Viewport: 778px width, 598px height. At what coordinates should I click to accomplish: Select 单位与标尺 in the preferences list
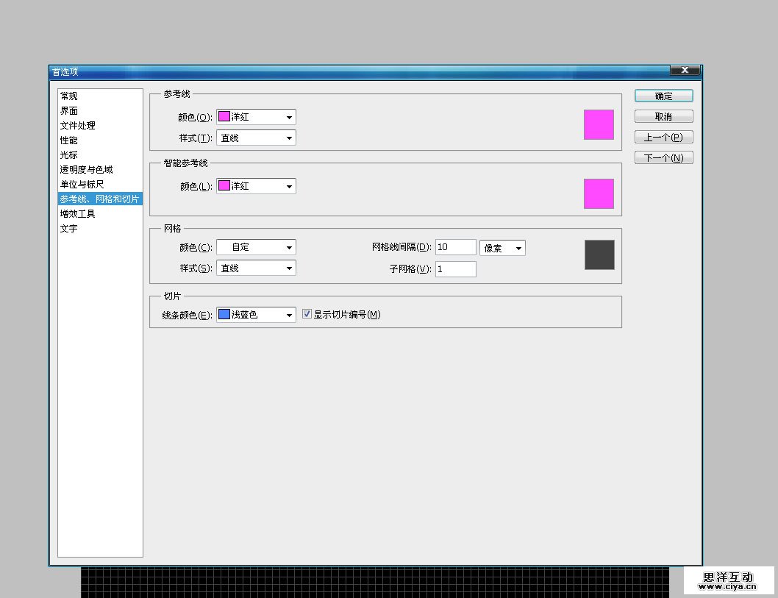[82, 185]
